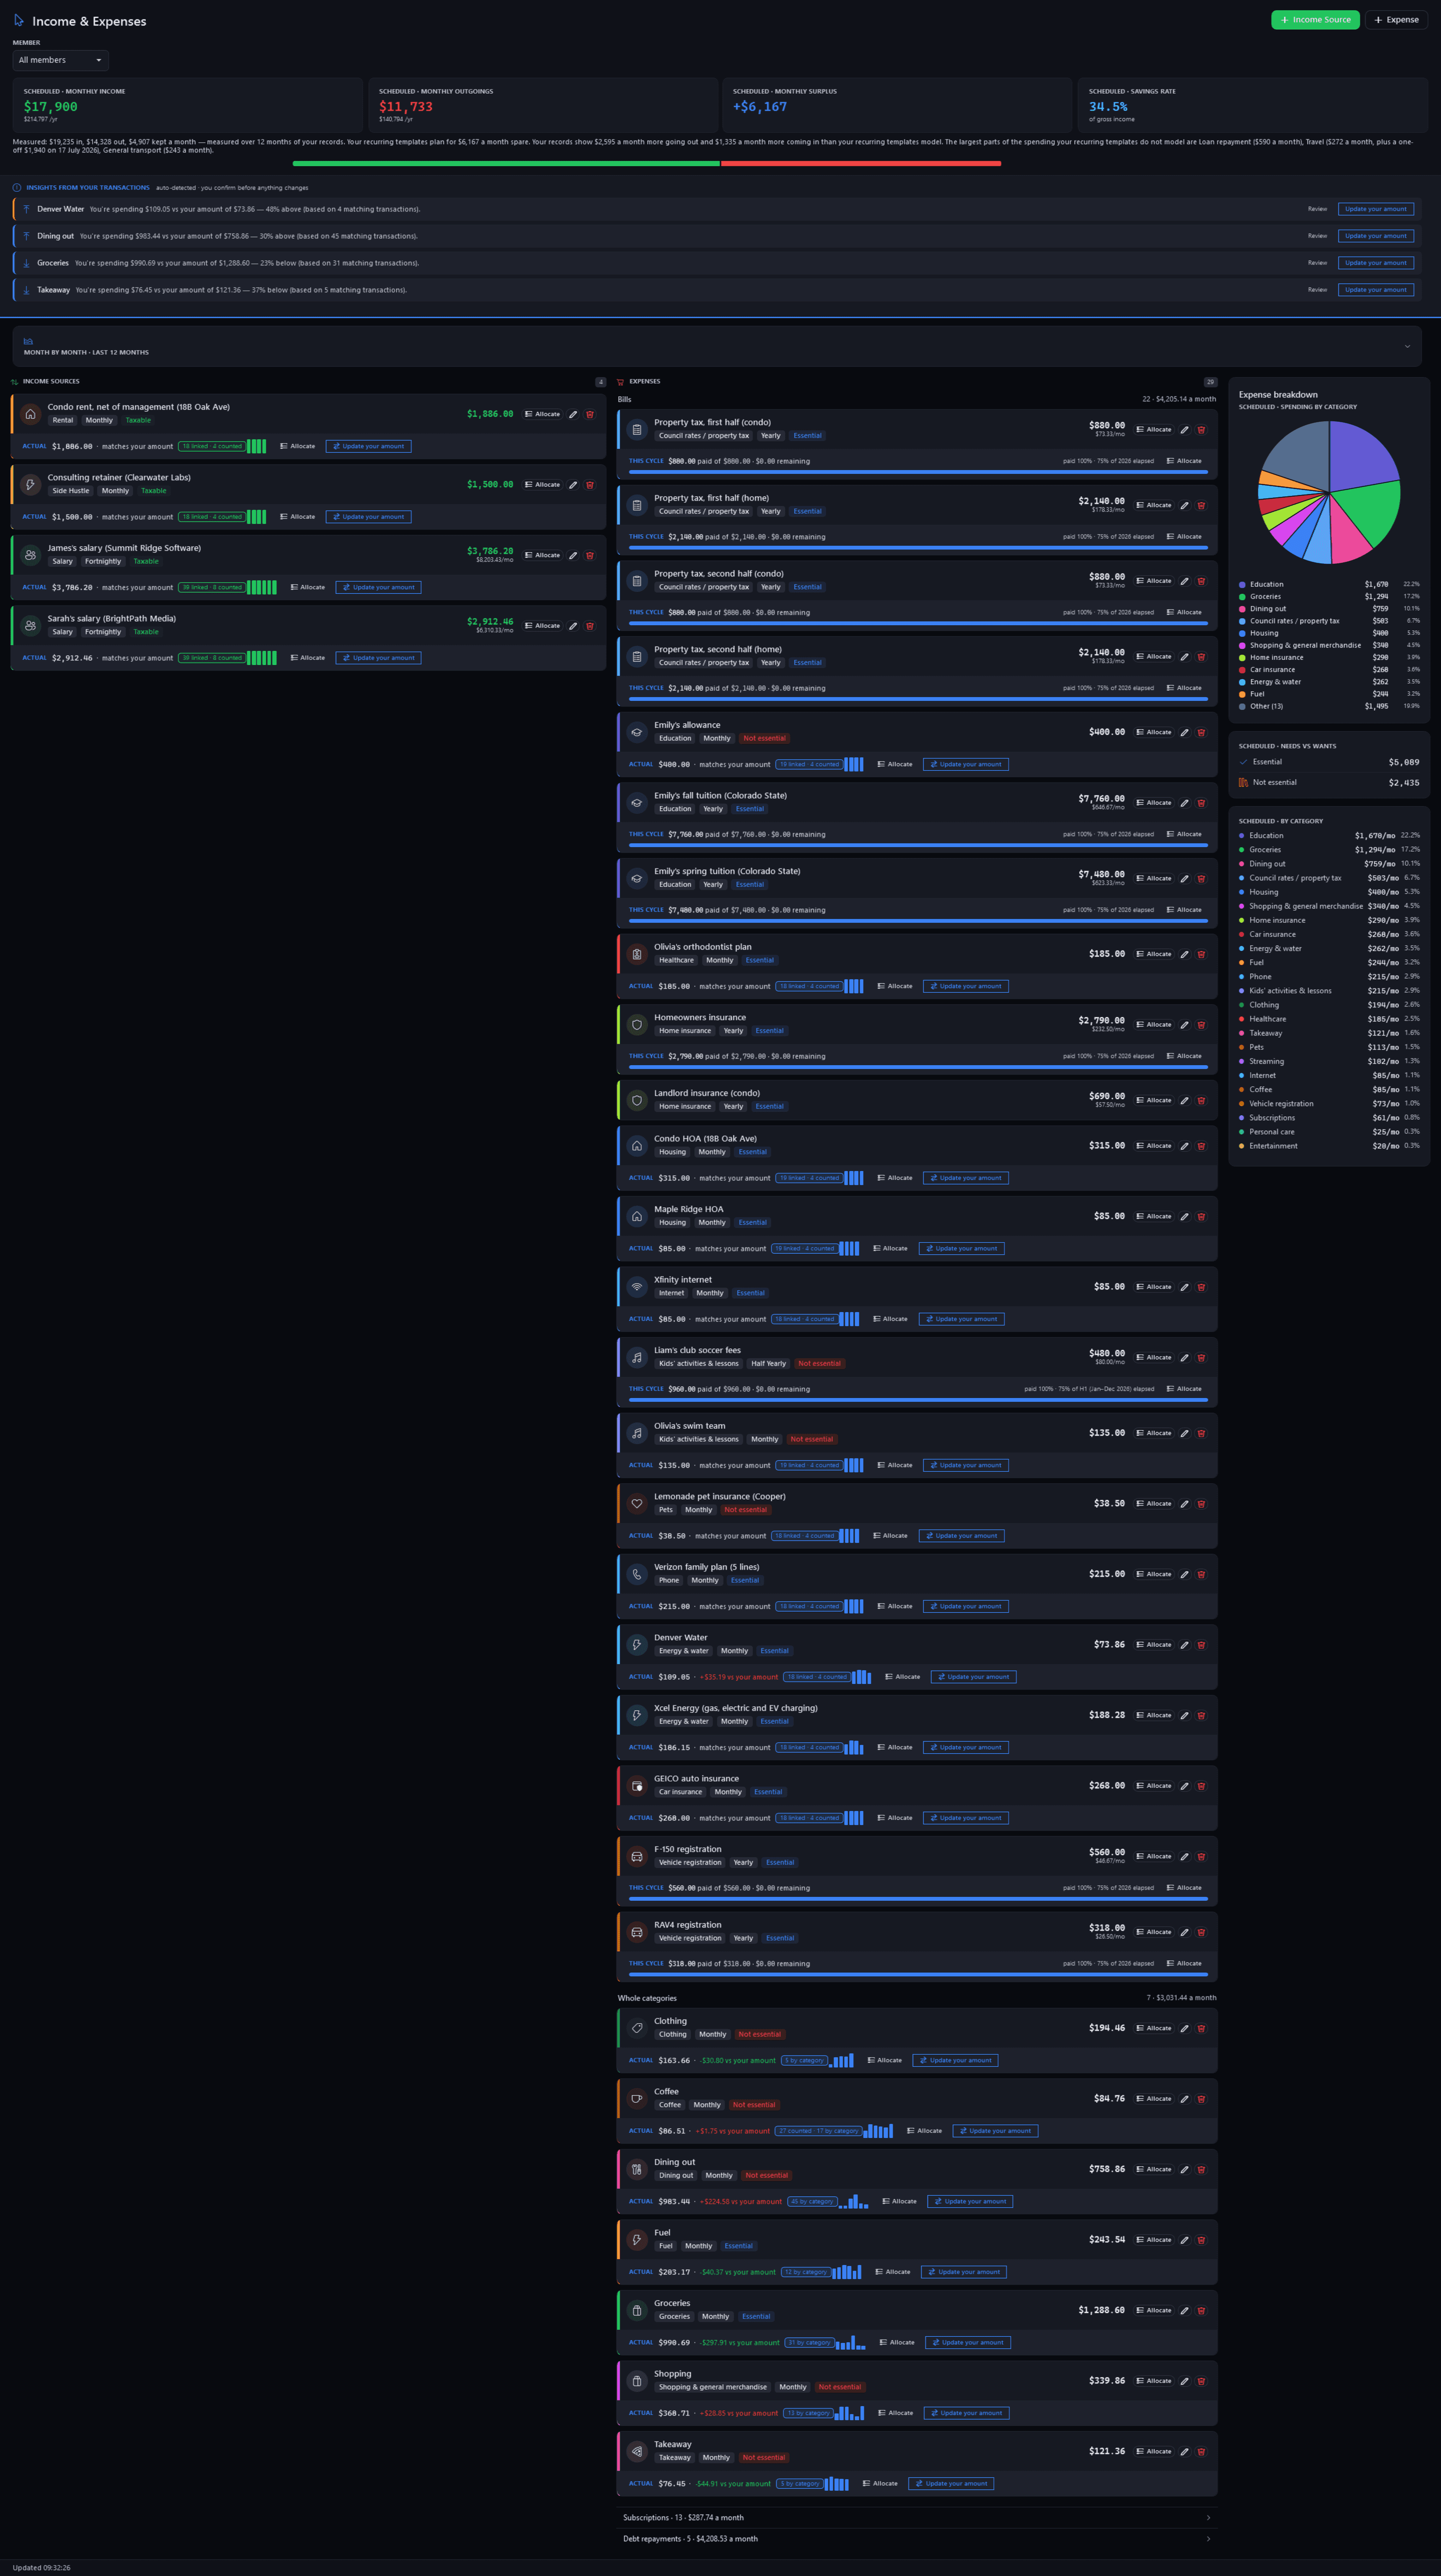
Task: Click the Kids' activities & lessons category row
Action: 1329,991
